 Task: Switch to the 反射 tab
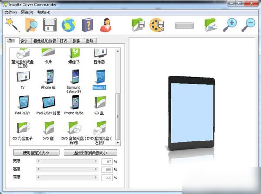tap(90, 41)
